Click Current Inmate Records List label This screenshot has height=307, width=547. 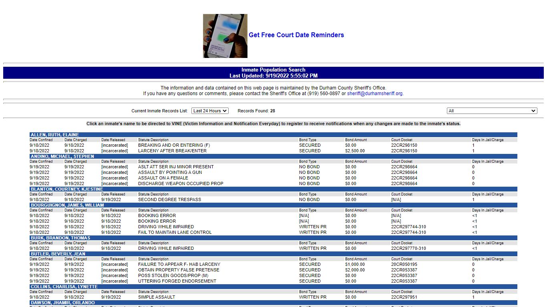tap(159, 111)
